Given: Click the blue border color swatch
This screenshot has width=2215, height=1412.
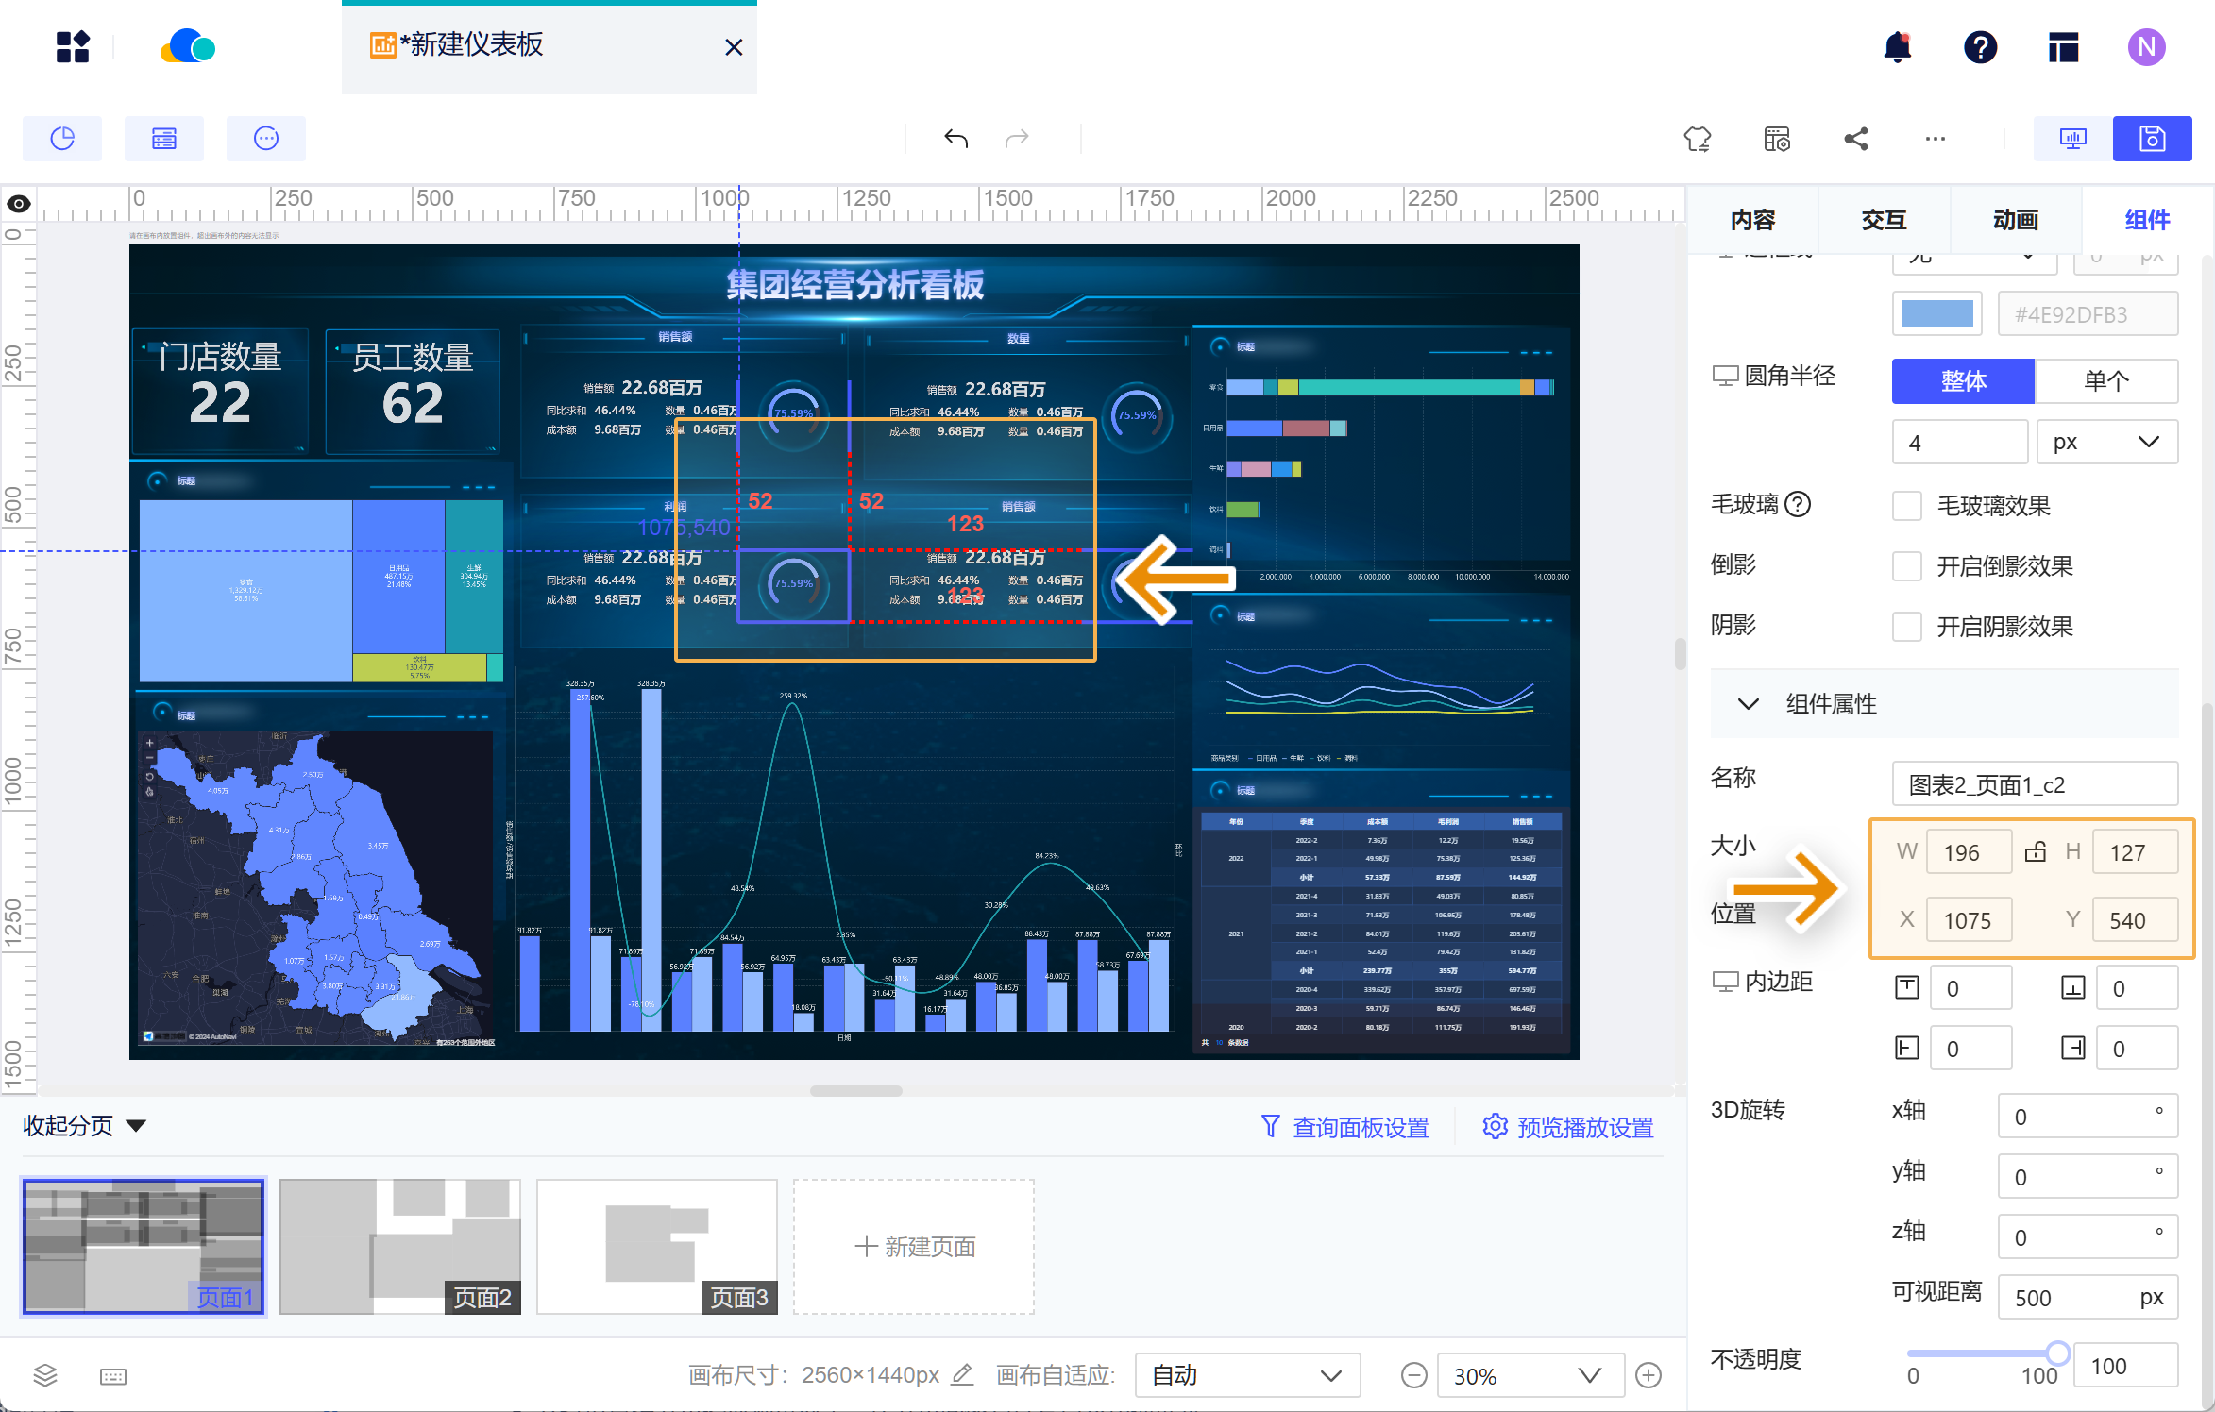Looking at the screenshot, I should 1936,314.
